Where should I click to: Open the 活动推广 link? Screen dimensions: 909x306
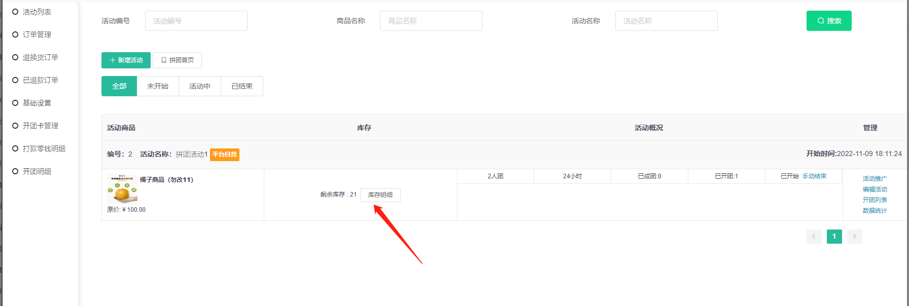(875, 179)
